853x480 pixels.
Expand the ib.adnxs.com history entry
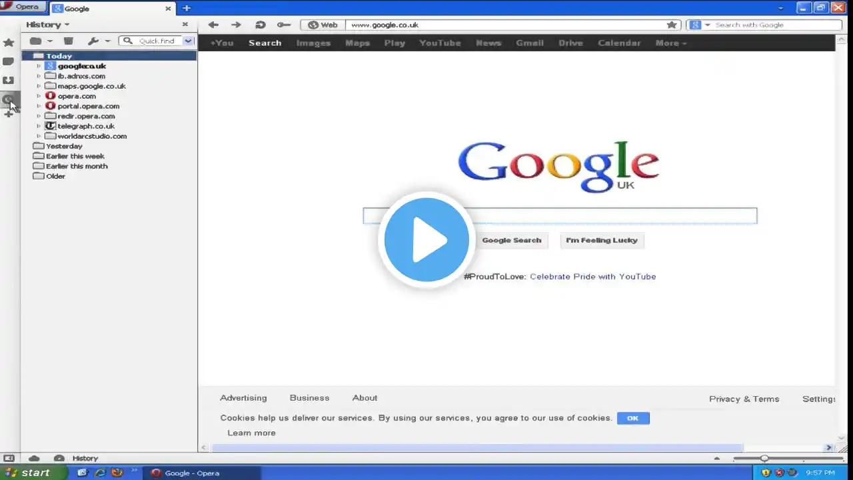point(39,76)
